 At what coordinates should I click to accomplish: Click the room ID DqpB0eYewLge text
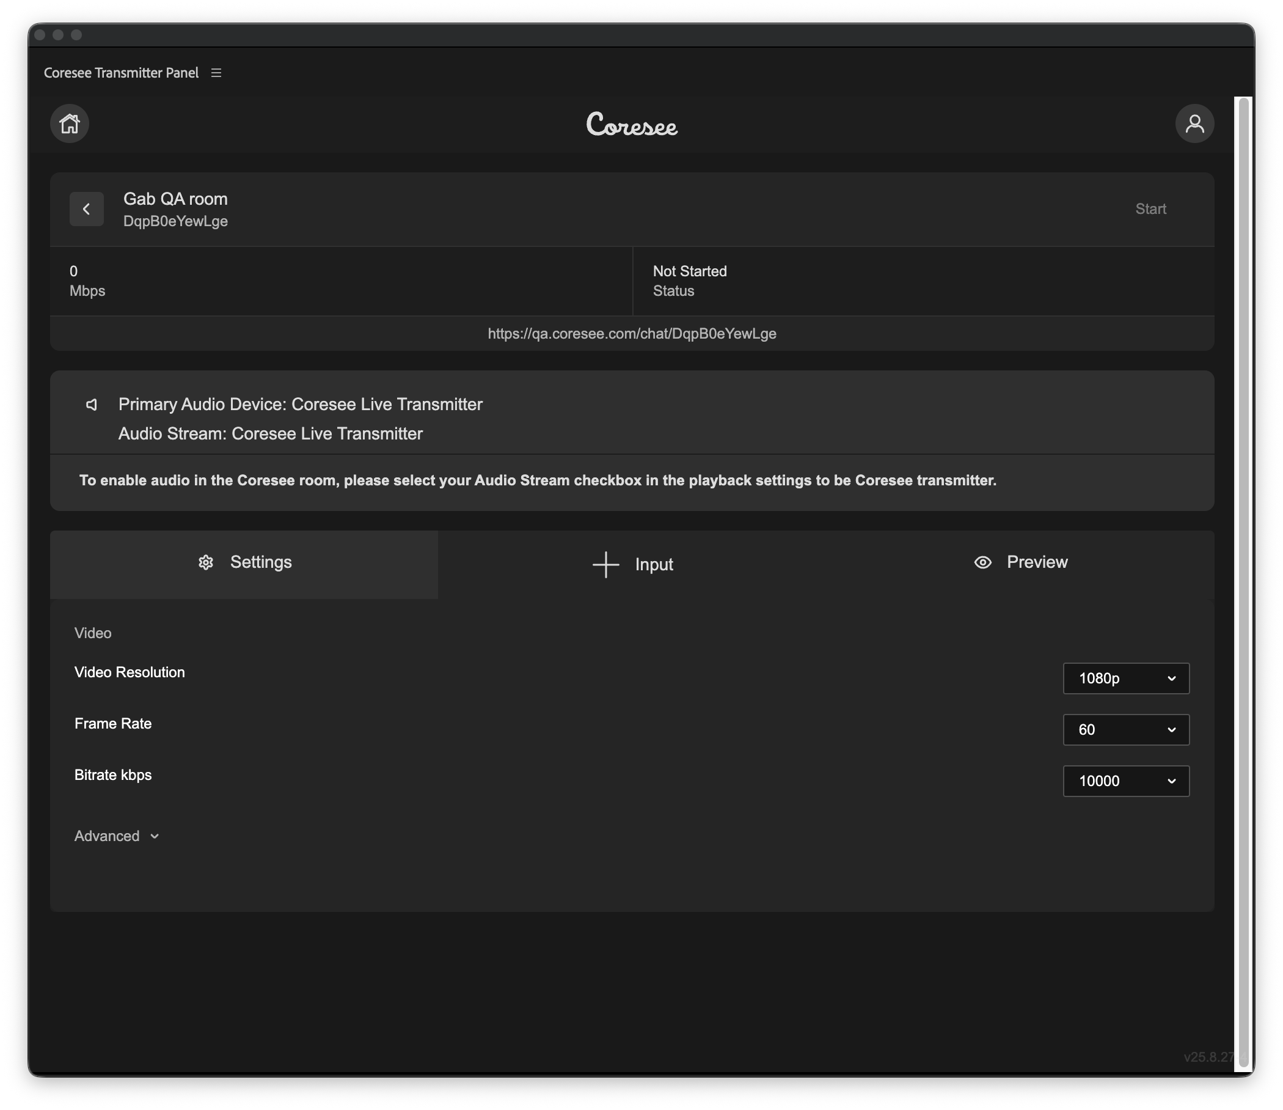tap(175, 222)
